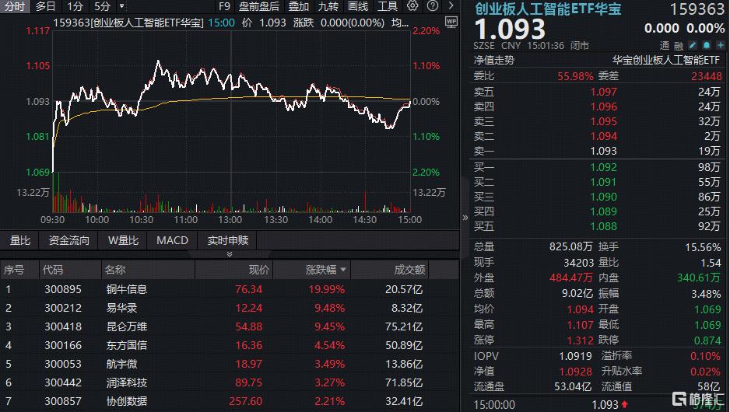This screenshot has height=412, width=730.
Task: Sort by 现价 column header
Action: [x=259, y=270]
